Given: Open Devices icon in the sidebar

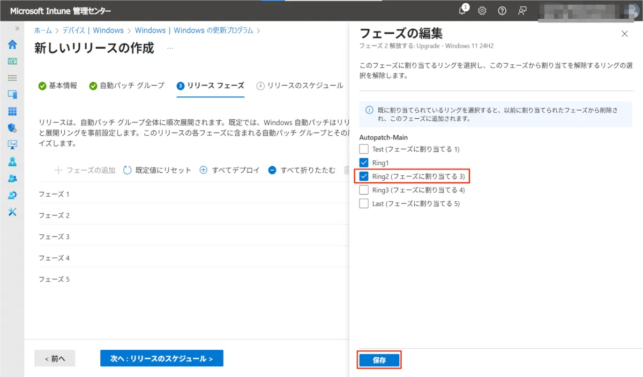Looking at the screenshot, I should pos(12,95).
